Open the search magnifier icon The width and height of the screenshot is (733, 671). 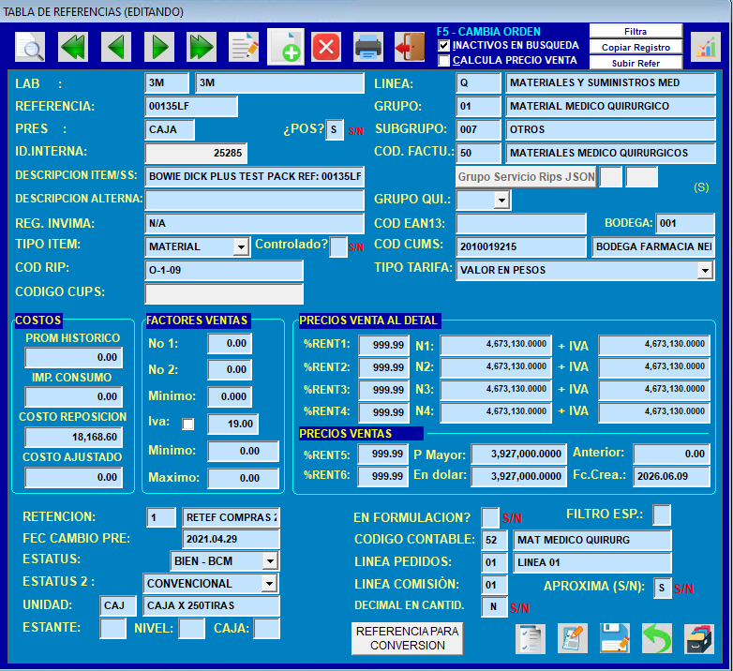(30, 47)
